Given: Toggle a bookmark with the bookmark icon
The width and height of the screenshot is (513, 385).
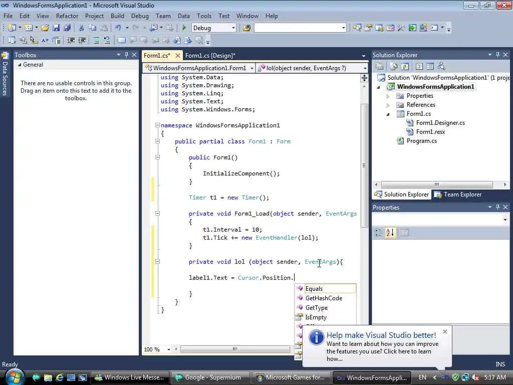Looking at the screenshot, I should (x=121, y=40).
